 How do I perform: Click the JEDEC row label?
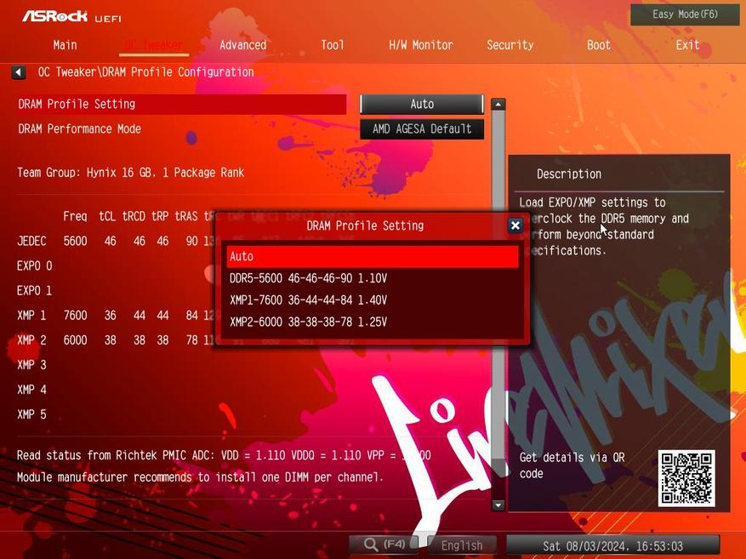coord(31,241)
